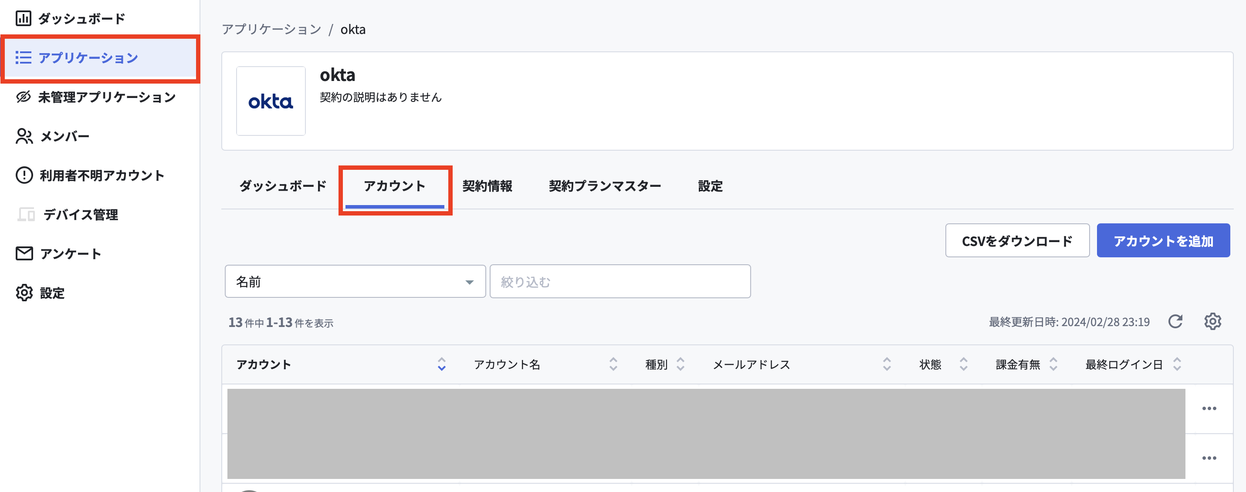1246x492 pixels.
Task: Click the okta breadcrumb text
Action: (353, 30)
